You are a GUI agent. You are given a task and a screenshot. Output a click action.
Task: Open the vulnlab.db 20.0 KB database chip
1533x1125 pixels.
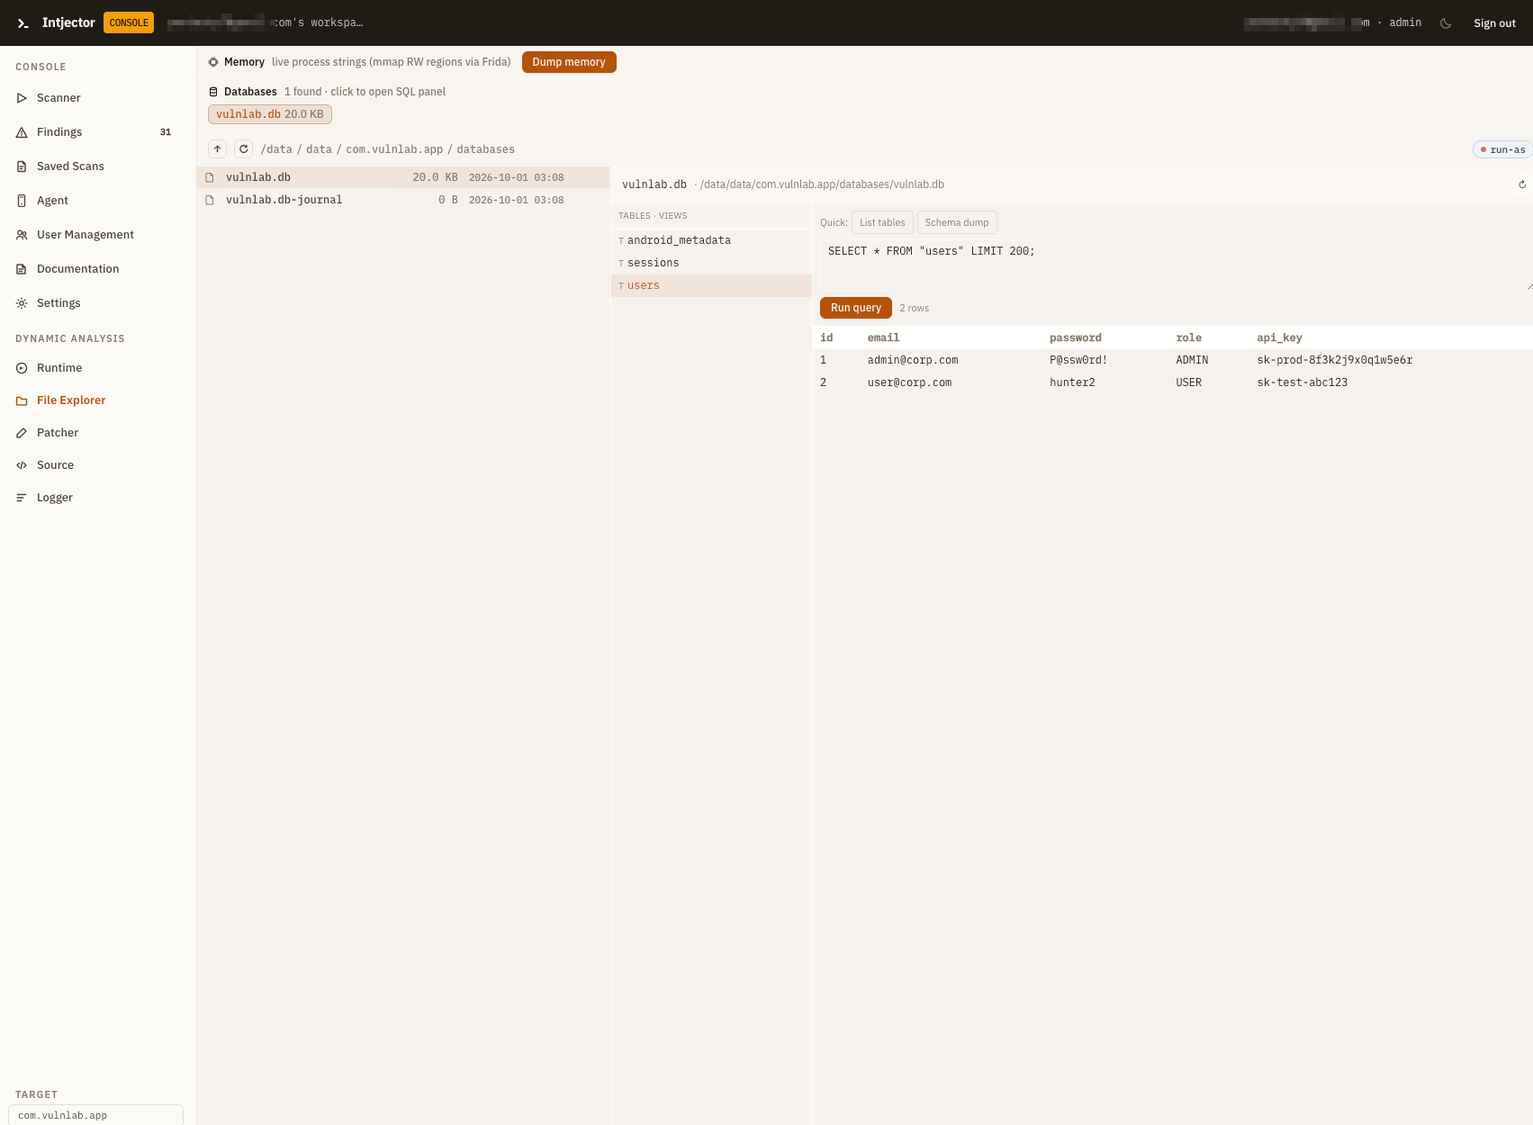click(x=270, y=114)
